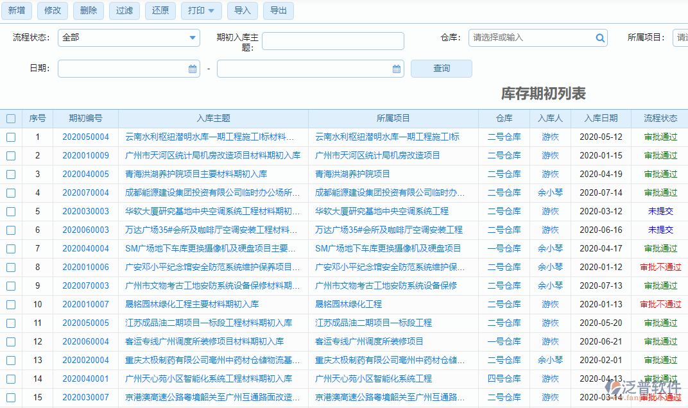The width and height of the screenshot is (688, 408).
Task: Click the 泛普软件 logo in the corner
Action: coord(641,385)
